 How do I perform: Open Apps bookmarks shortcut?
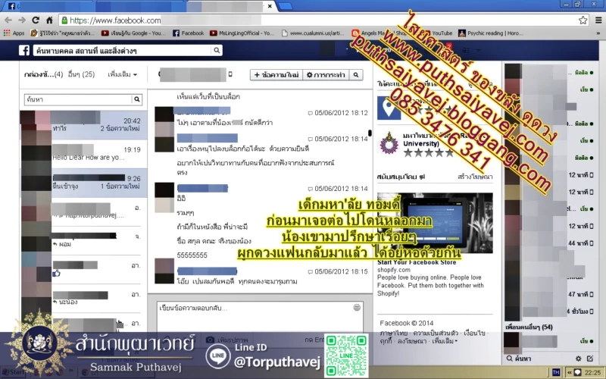point(14,33)
